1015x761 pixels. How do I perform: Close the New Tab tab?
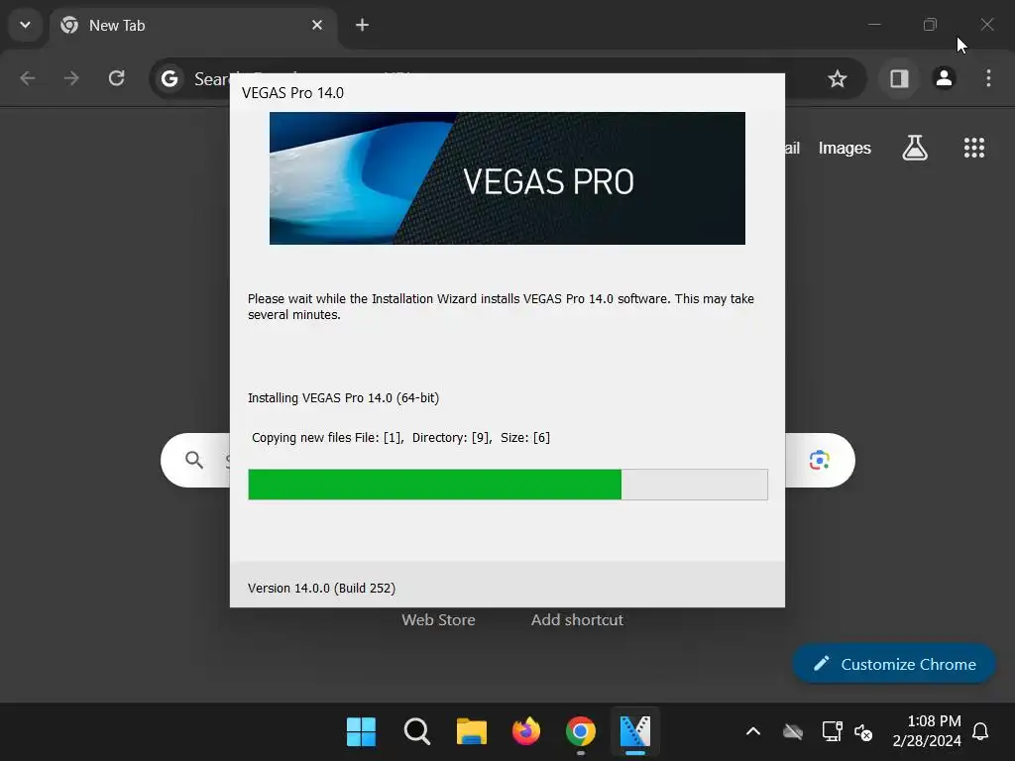[x=317, y=25]
